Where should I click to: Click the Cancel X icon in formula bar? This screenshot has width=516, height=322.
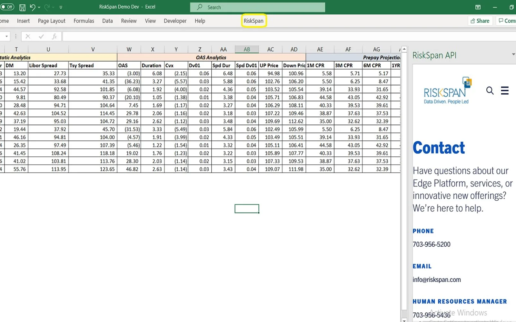28,36
